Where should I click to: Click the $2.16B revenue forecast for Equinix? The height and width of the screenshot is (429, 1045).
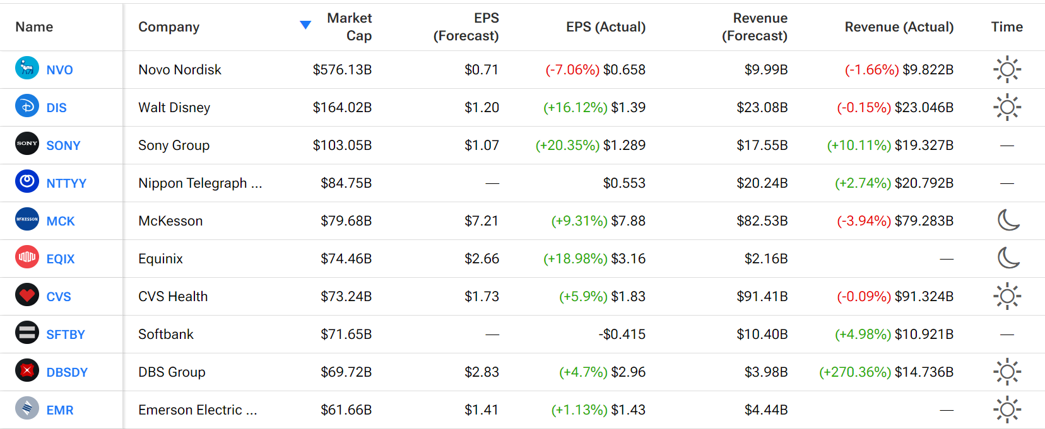[x=766, y=259]
